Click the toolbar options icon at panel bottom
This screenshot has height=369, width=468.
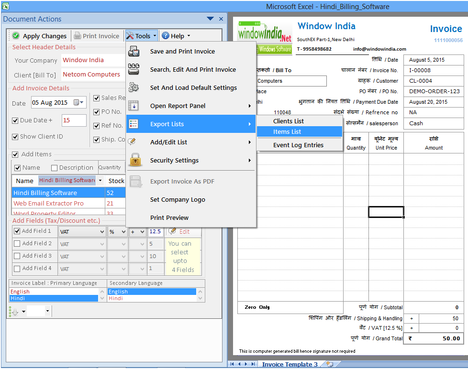[x=14, y=312]
